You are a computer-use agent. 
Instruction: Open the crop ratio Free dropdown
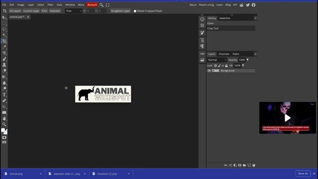coord(74,11)
